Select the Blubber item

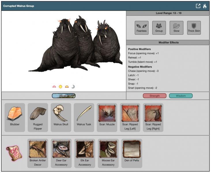pos(15,117)
